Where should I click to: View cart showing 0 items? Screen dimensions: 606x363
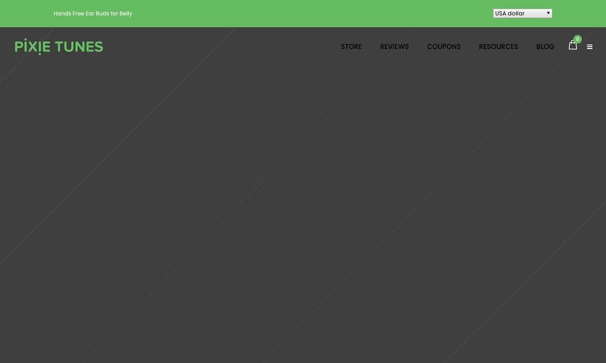click(x=573, y=44)
